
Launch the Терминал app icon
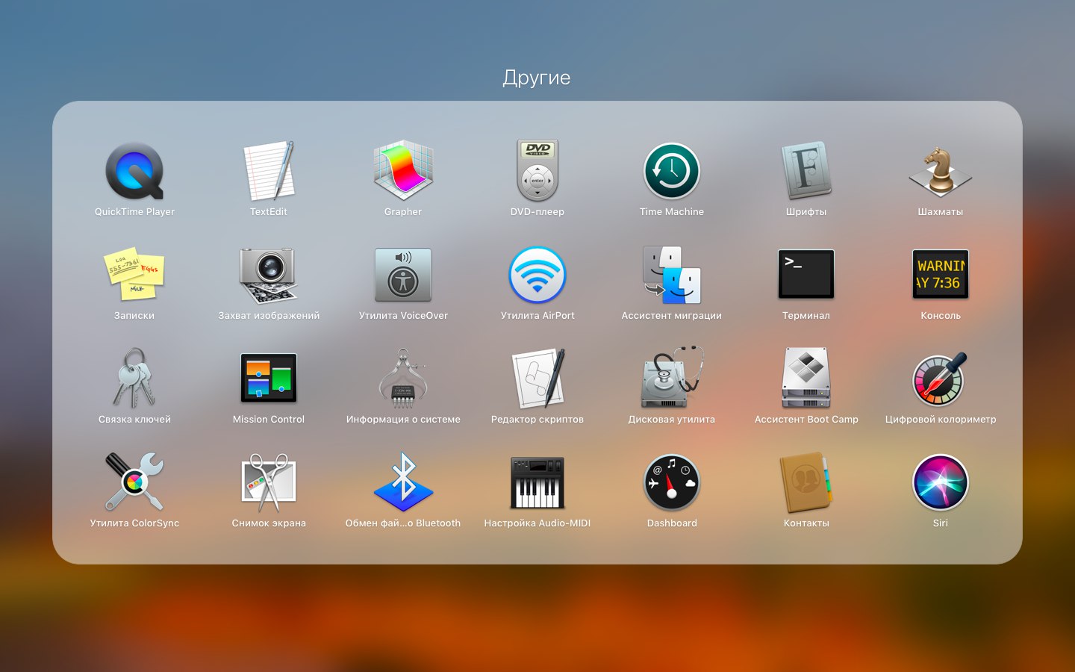point(806,274)
